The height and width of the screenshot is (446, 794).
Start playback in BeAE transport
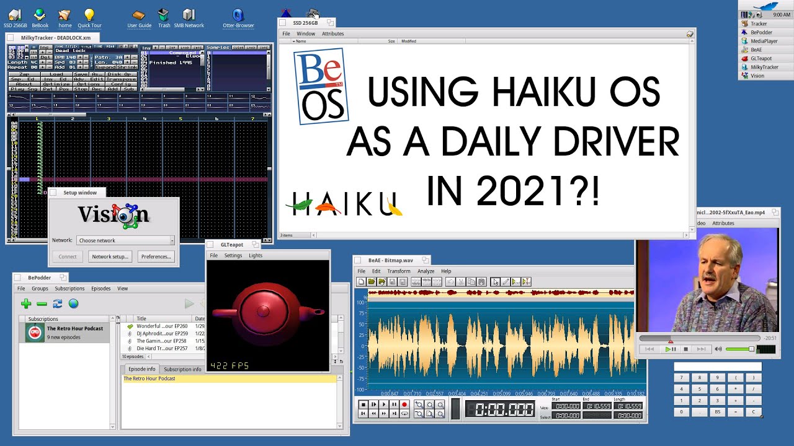(x=384, y=404)
